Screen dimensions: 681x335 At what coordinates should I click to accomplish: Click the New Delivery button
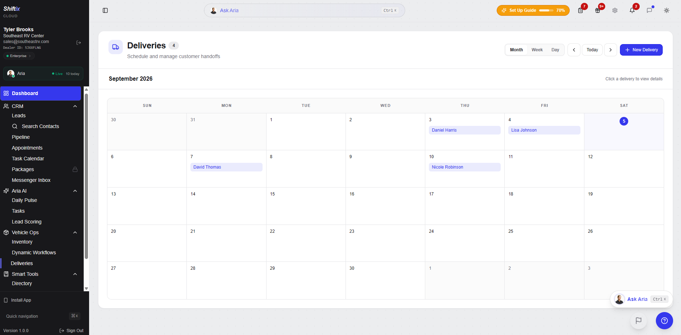[641, 50]
